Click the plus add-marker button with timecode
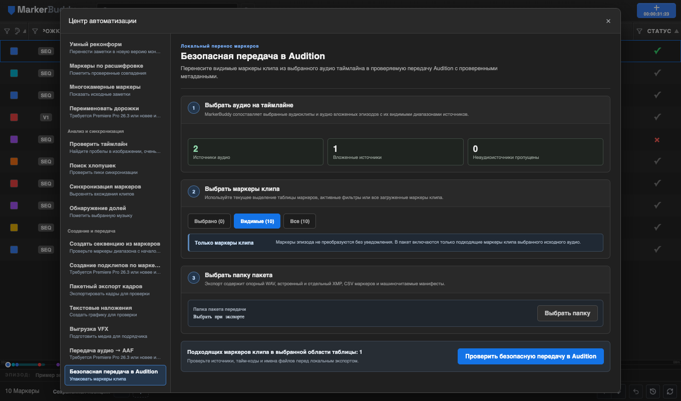 [x=656, y=11]
